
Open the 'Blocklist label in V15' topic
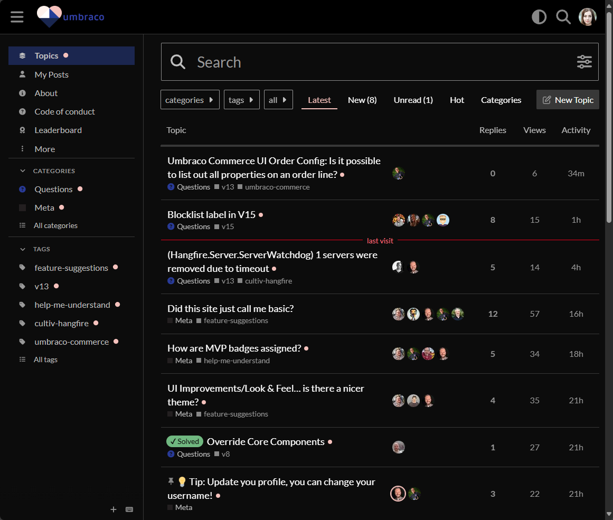click(x=211, y=214)
